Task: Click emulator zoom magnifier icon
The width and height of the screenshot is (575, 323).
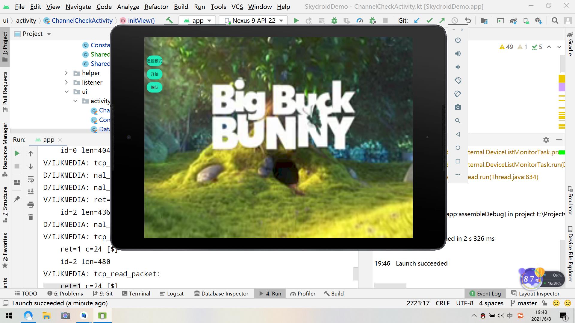Action: 458,121
